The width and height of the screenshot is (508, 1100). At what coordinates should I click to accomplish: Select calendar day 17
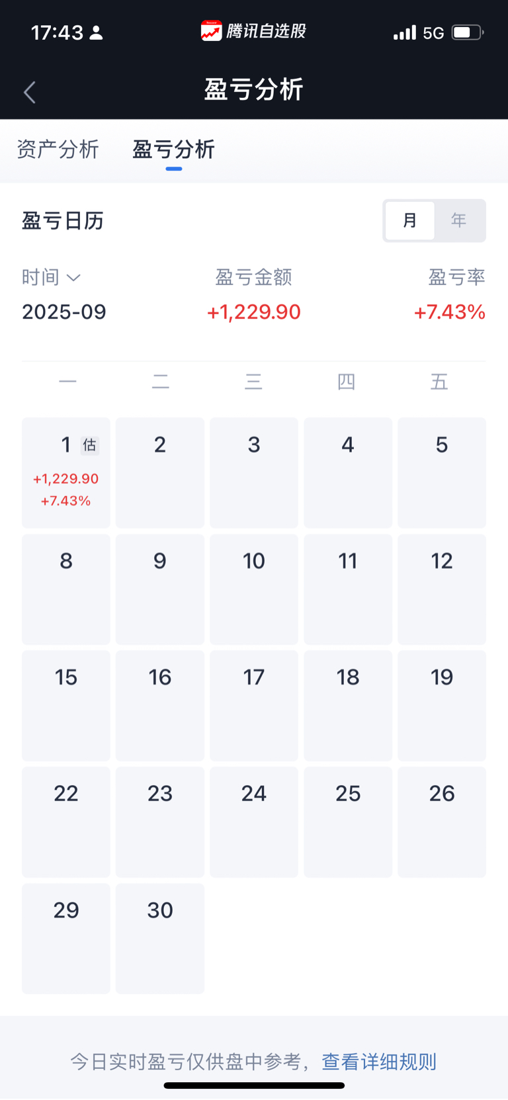(x=254, y=705)
